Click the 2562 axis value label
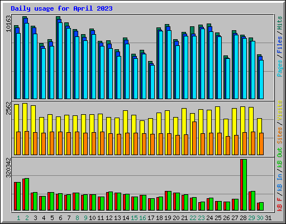Screen dimensions: 286x224 8,108
